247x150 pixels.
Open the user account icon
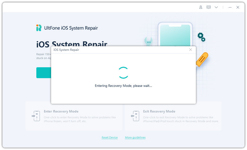pos(201,7)
